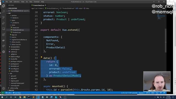The height and width of the screenshot is (99, 176).
Task: Open the Live Share view in activity bar
Action: [4, 46]
